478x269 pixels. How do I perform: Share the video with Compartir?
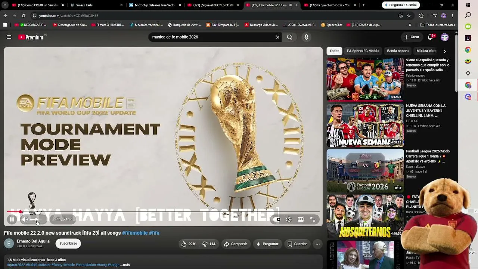[x=236, y=244]
